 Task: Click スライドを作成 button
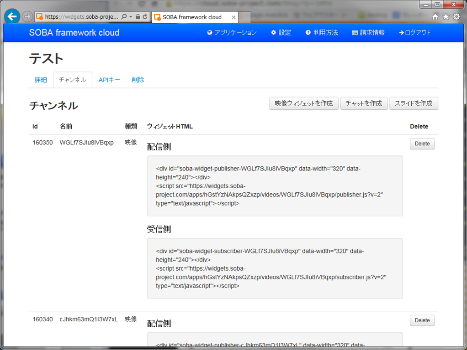[414, 103]
